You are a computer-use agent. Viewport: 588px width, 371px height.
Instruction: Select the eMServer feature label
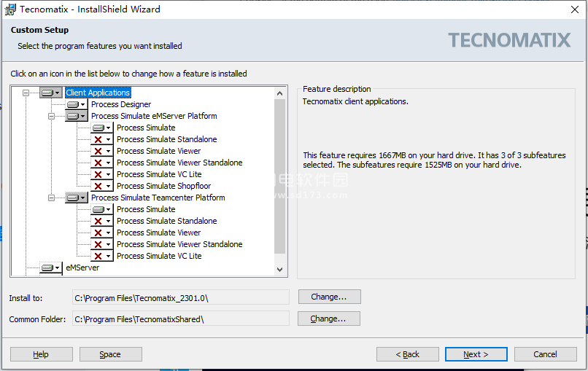82,267
